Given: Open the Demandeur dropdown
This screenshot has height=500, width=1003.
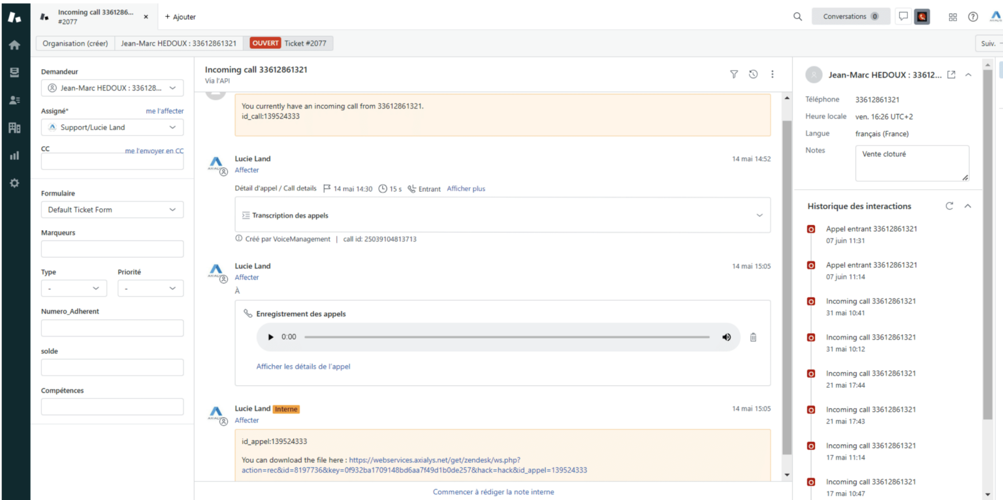Looking at the screenshot, I should point(112,88).
